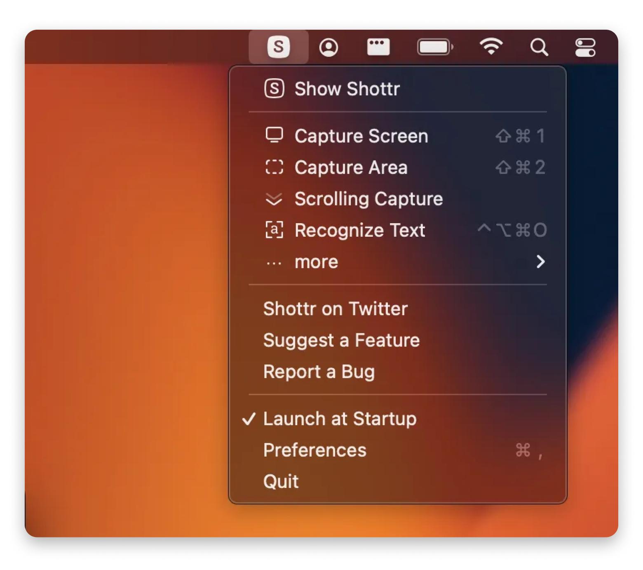Select Show Shottr menu item
Viewport: 643px width, 570px height.
[347, 89]
